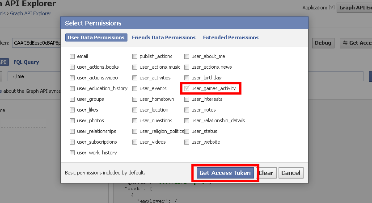Tick the user_about_me checkbox
The image size is (372, 203).
[187, 56]
